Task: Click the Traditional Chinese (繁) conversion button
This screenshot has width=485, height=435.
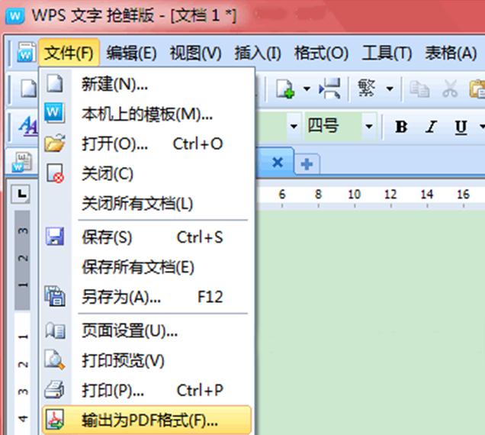Action: (366, 89)
